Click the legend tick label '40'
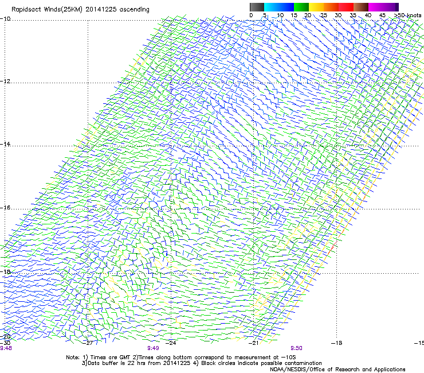The image size is (424, 373). (x=368, y=15)
